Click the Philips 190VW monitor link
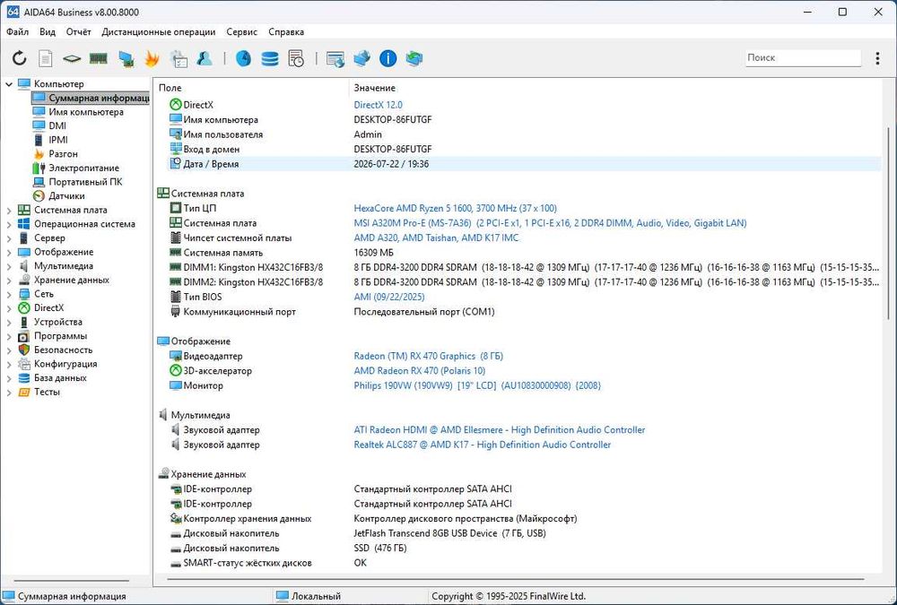The width and height of the screenshot is (897, 605). click(x=477, y=385)
